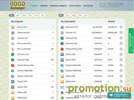Open the ТАРИФЫ menu item
Screen dimensions: 134x100
[44, 6]
